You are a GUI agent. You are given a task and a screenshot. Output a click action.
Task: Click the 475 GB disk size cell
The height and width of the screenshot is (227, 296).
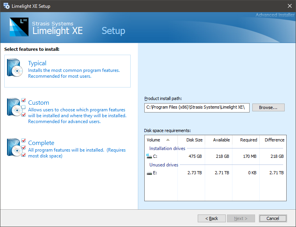195,156
